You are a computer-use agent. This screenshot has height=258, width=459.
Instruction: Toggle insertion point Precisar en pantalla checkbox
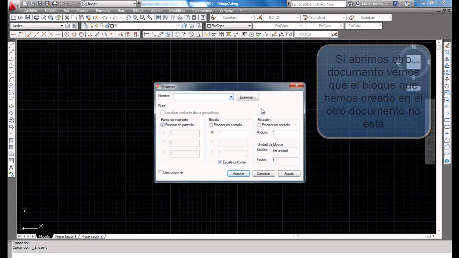click(162, 125)
